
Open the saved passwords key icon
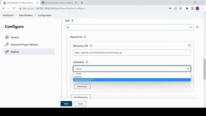pyautogui.click(x=170, y=8)
